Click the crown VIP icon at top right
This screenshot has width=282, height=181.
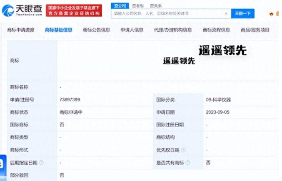click(x=271, y=14)
